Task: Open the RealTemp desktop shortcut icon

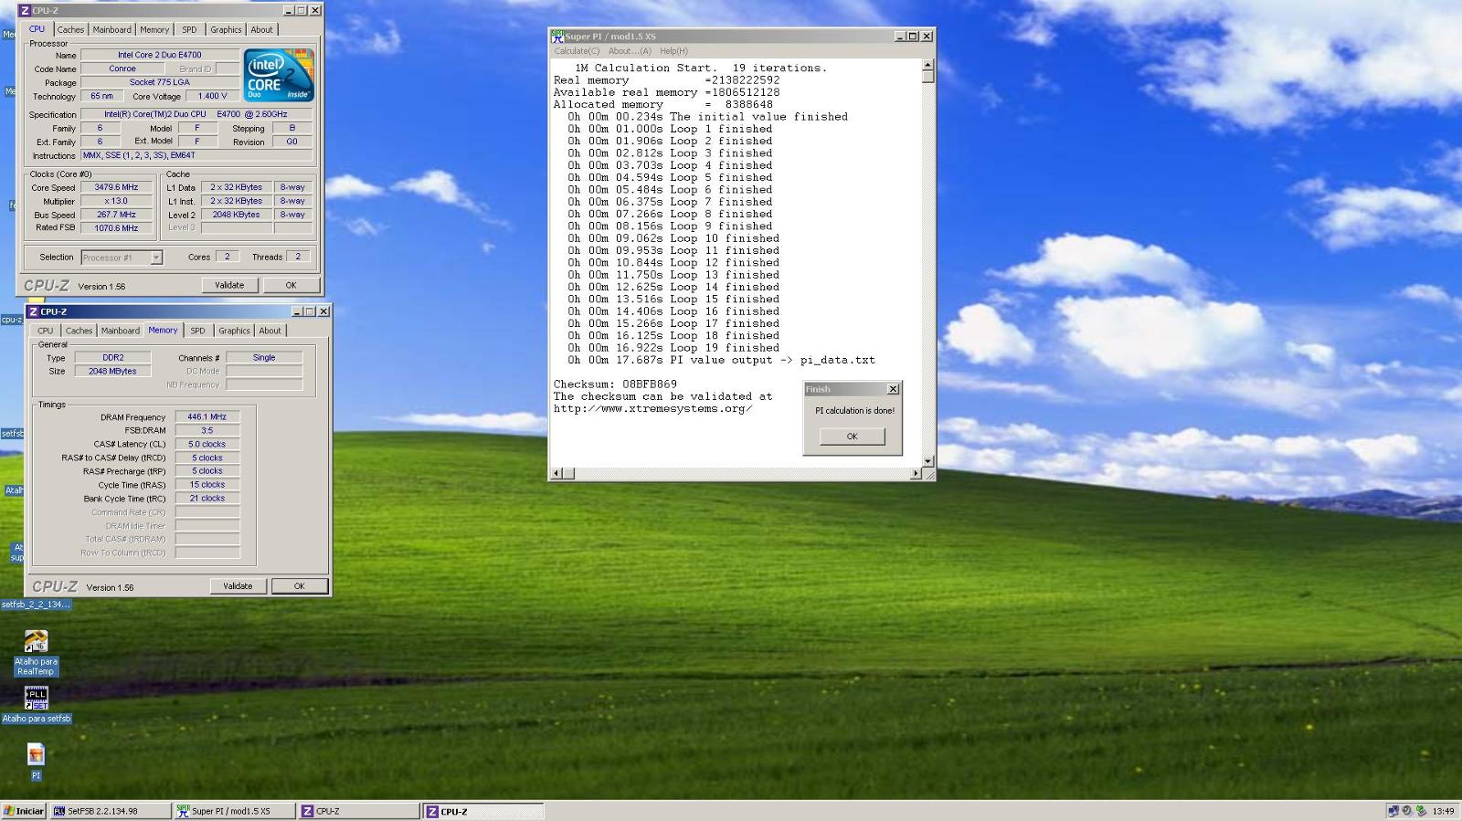Action: [36, 641]
